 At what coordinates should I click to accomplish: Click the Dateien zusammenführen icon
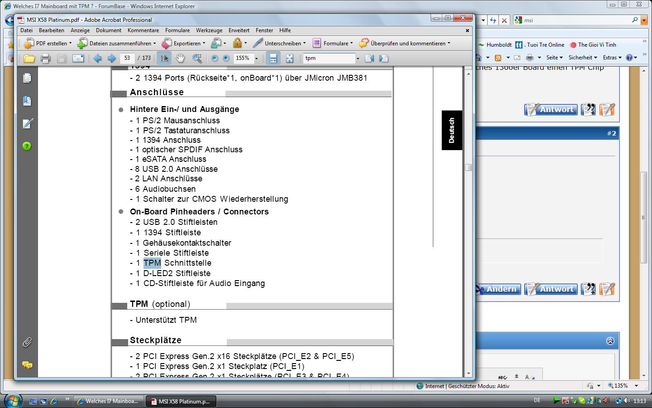point(82,43)
